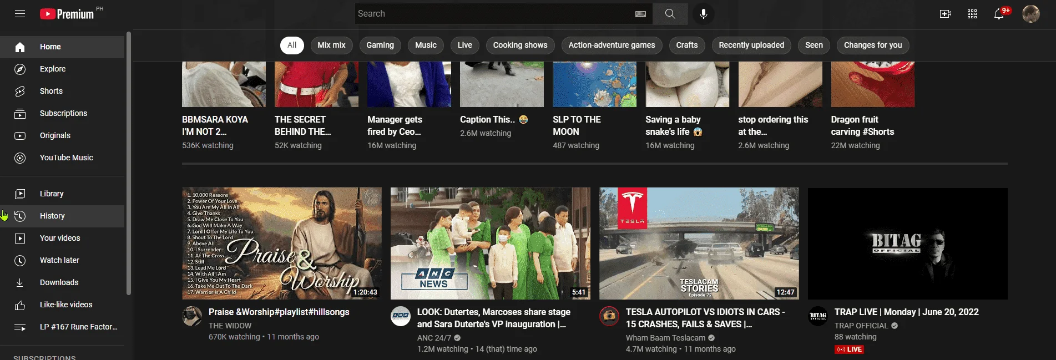Click the magnifier search button

coord(670,14)
